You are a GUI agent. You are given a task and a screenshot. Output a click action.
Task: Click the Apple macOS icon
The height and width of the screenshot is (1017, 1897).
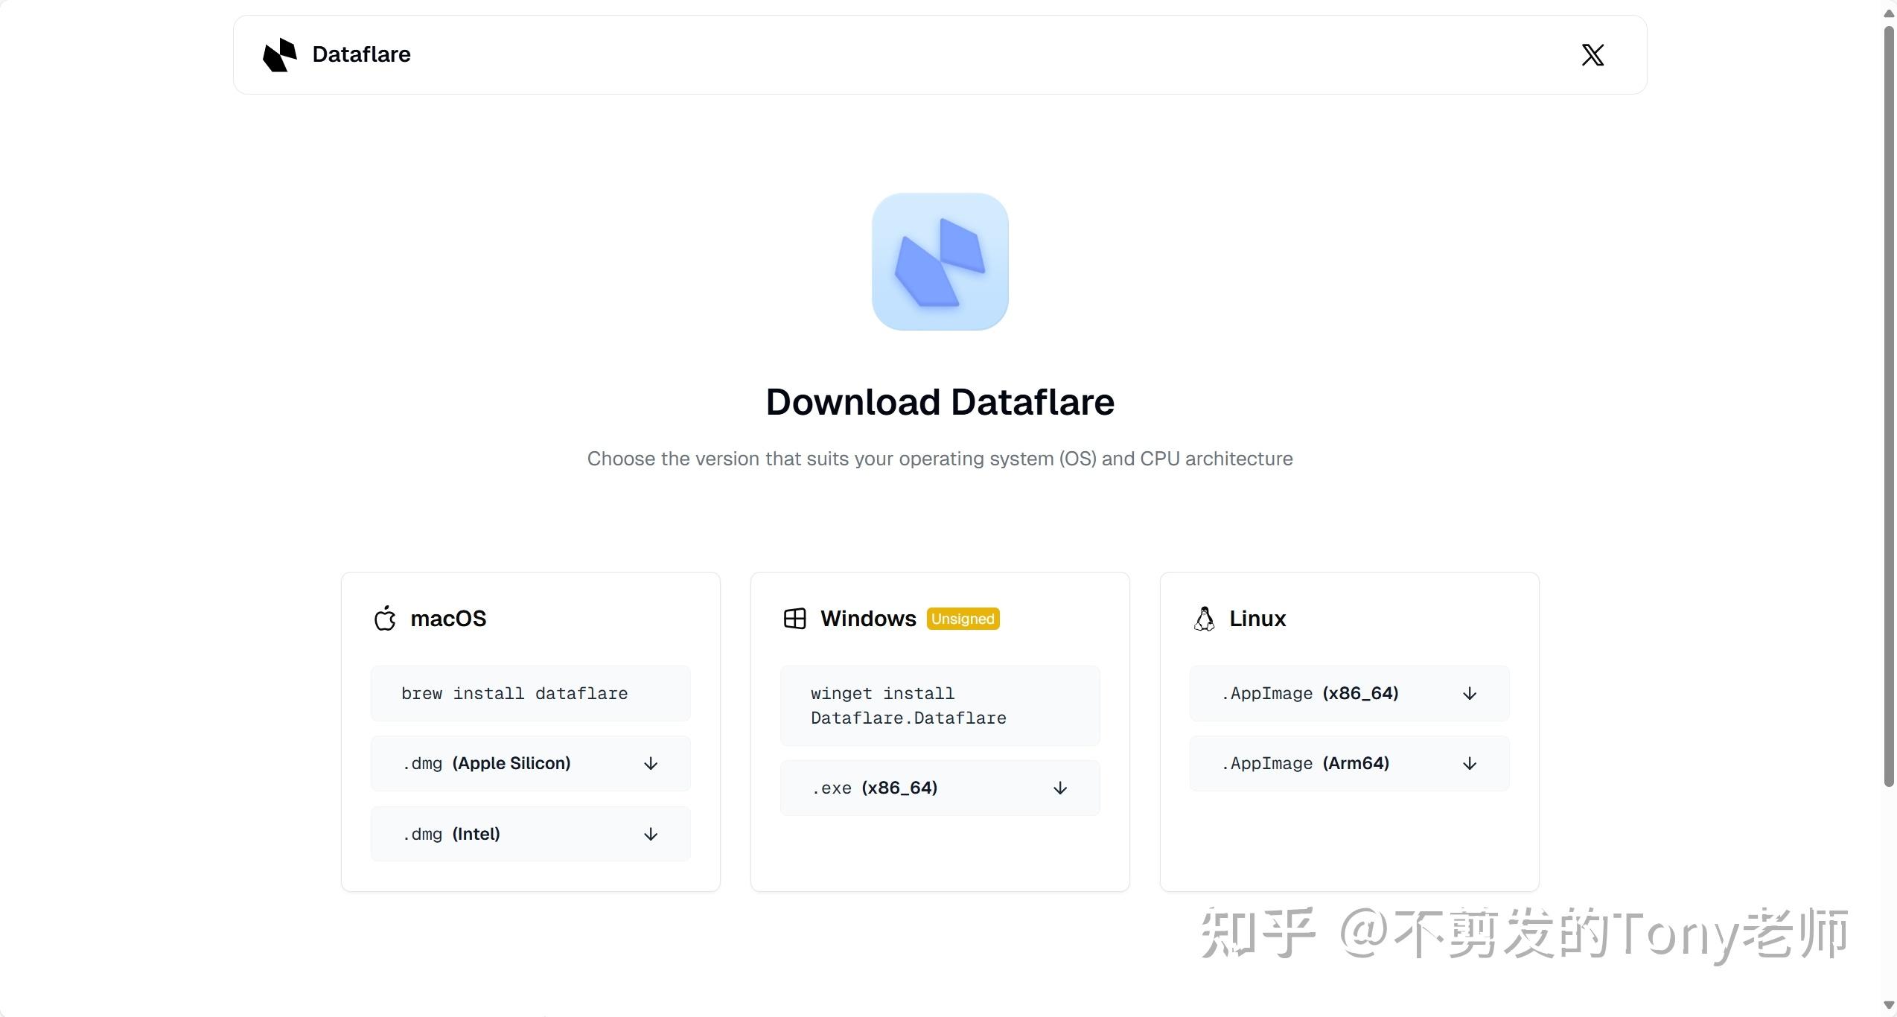pyautogui.click(x=385, y=619)
